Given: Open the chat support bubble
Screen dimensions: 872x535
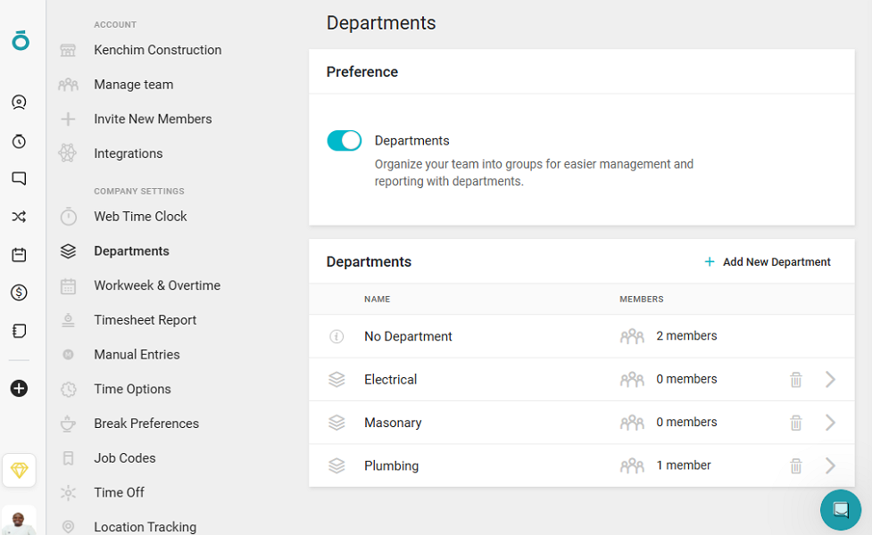Looking at the screenshot, I should click(840, 510).
